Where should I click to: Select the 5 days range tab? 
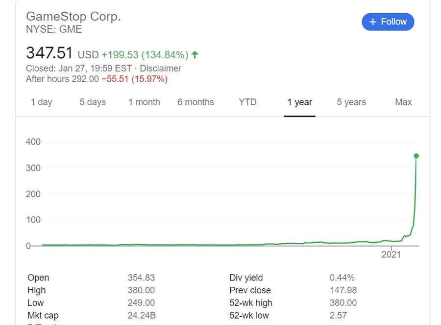click(x=93, y=102)
